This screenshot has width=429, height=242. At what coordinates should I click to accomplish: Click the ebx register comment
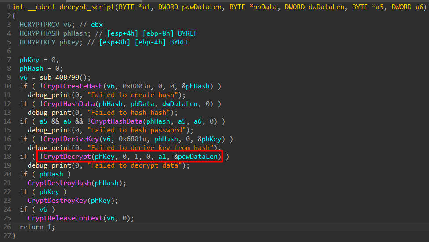(x=97, y=25)
